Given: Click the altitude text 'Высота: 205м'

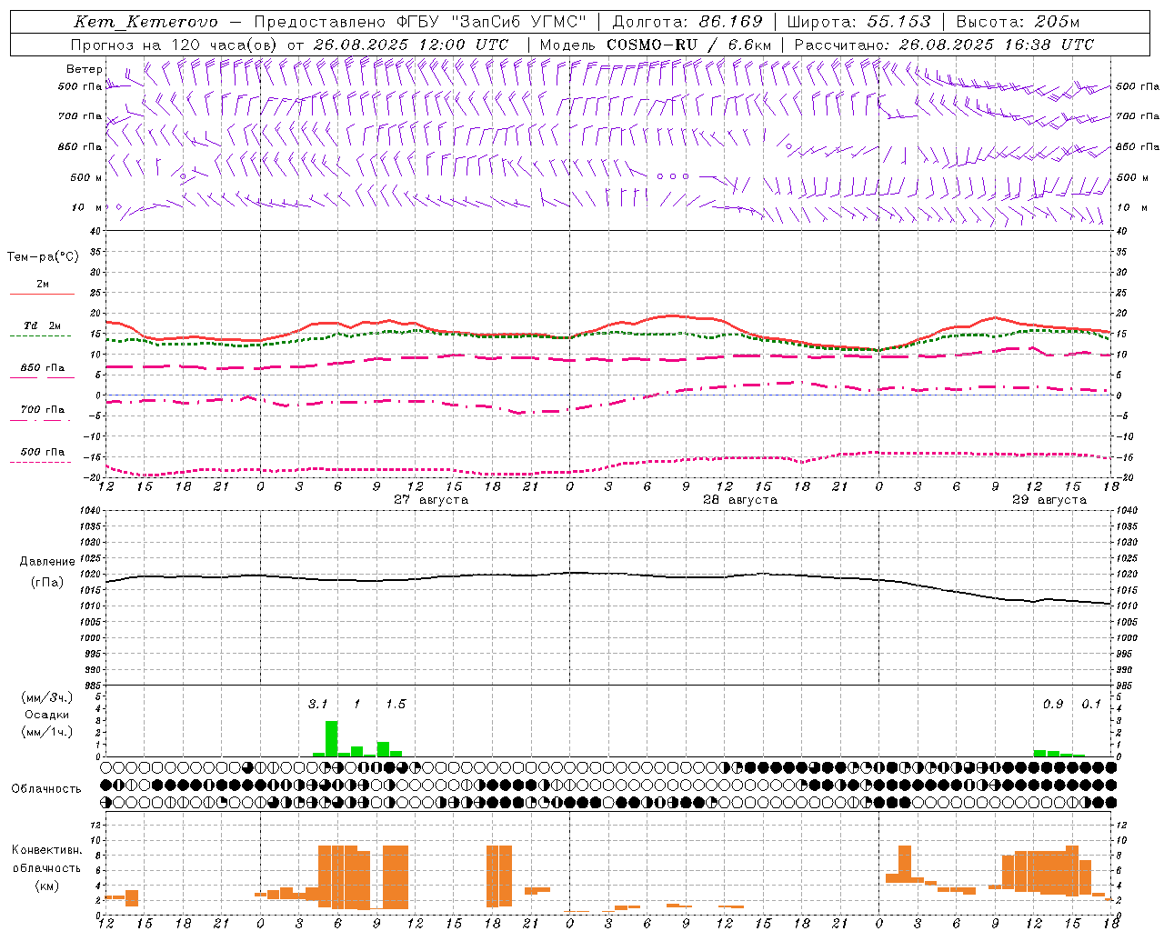Looking at the screenshot, I should [1018, 22].
